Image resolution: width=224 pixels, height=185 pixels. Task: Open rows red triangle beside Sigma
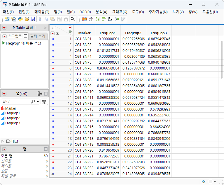coord(53,33)
